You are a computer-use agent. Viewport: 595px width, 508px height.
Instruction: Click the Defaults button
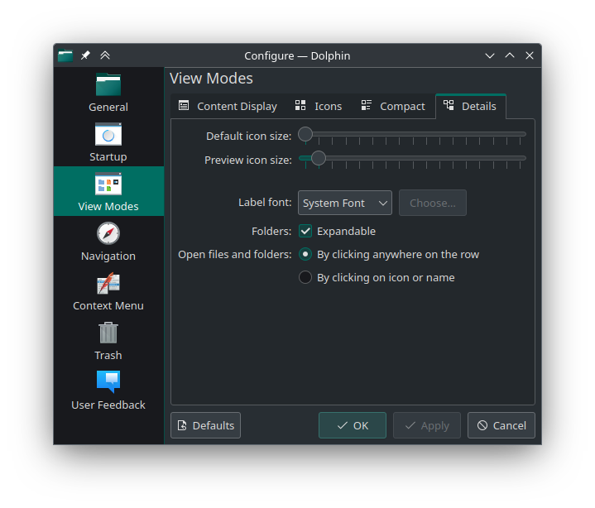tap(206, 425)
